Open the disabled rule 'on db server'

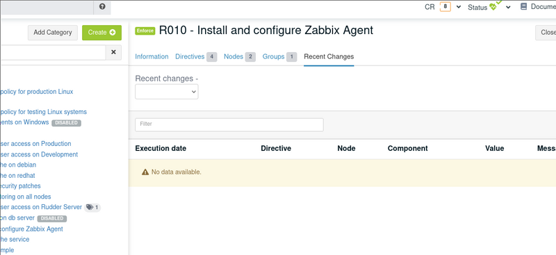pos(17,217)
